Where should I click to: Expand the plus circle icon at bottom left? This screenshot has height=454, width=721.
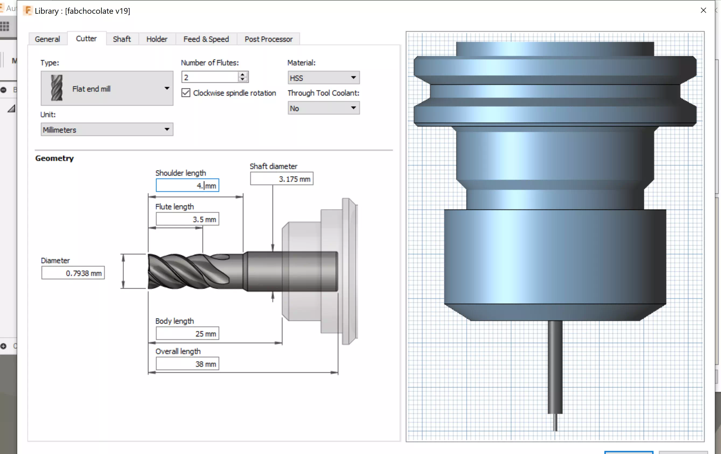4,346
